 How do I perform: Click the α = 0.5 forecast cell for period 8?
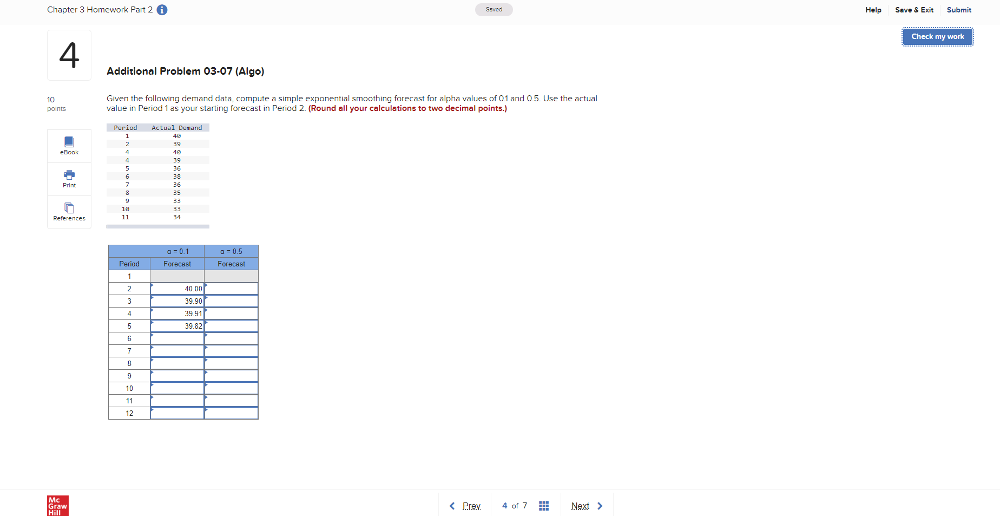232,363
